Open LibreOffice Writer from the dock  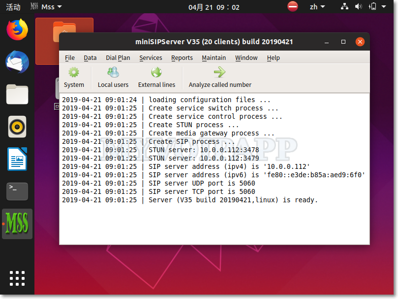coord(17,159)
